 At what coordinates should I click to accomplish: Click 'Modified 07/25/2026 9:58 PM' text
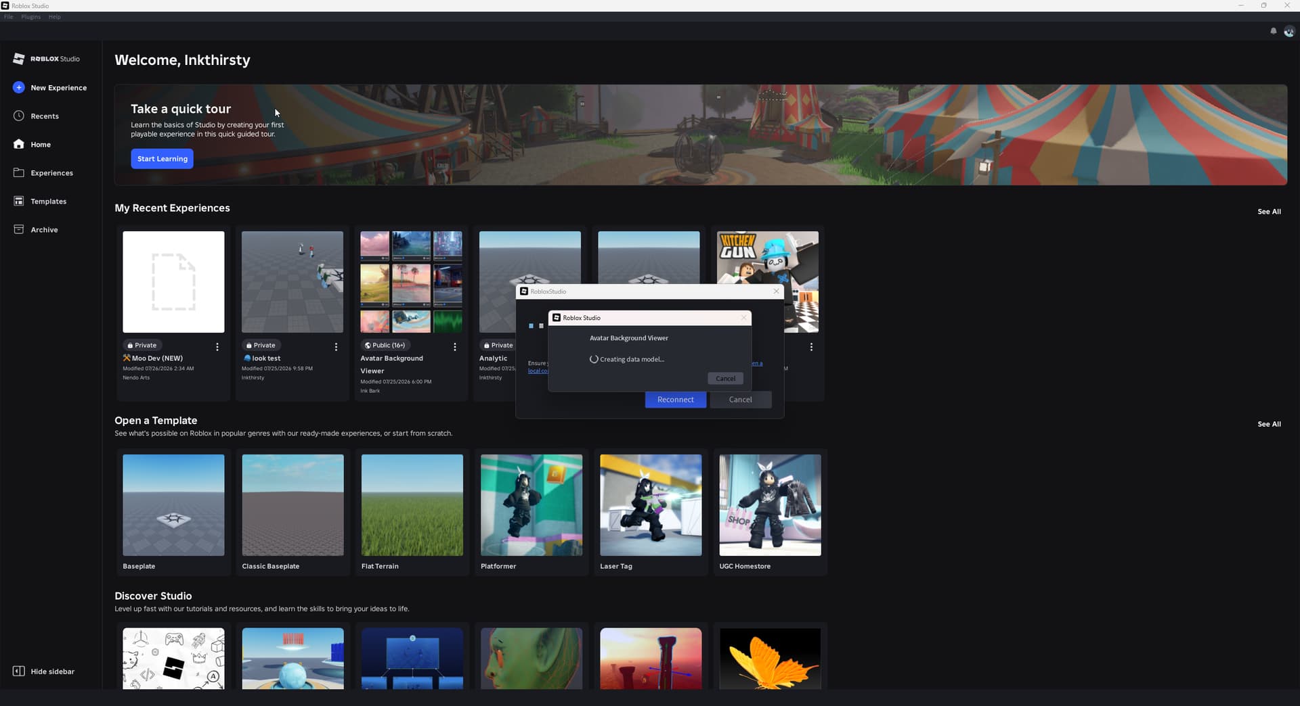(277, 369)
